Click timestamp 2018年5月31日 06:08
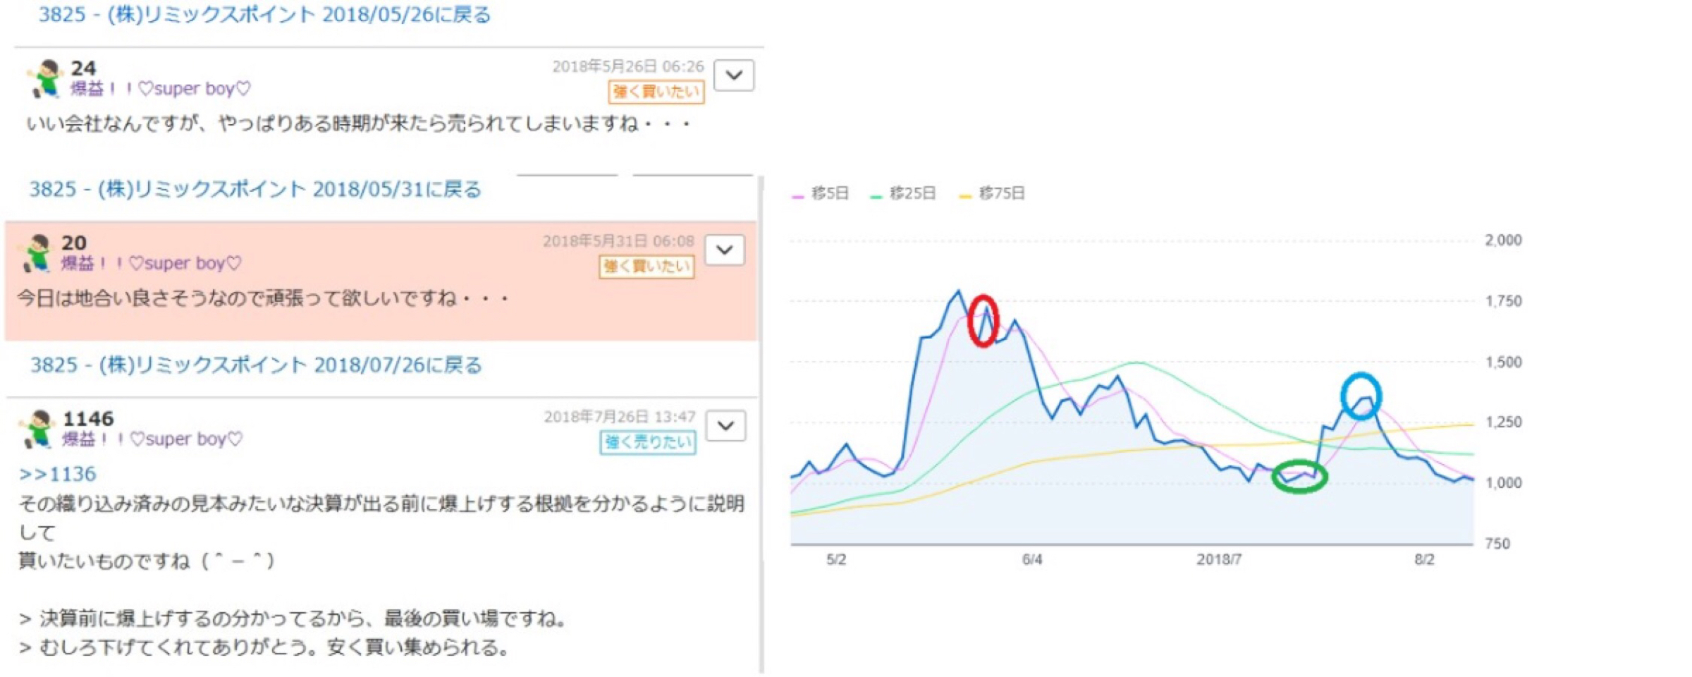The width and height of the screenshot is (1692, 677). click(x=618, y=241)
